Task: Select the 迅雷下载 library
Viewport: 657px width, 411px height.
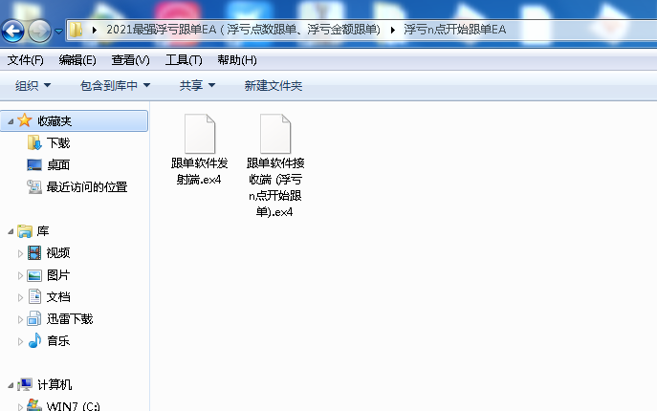Action: pyautogui.click(x=70, y=319)
